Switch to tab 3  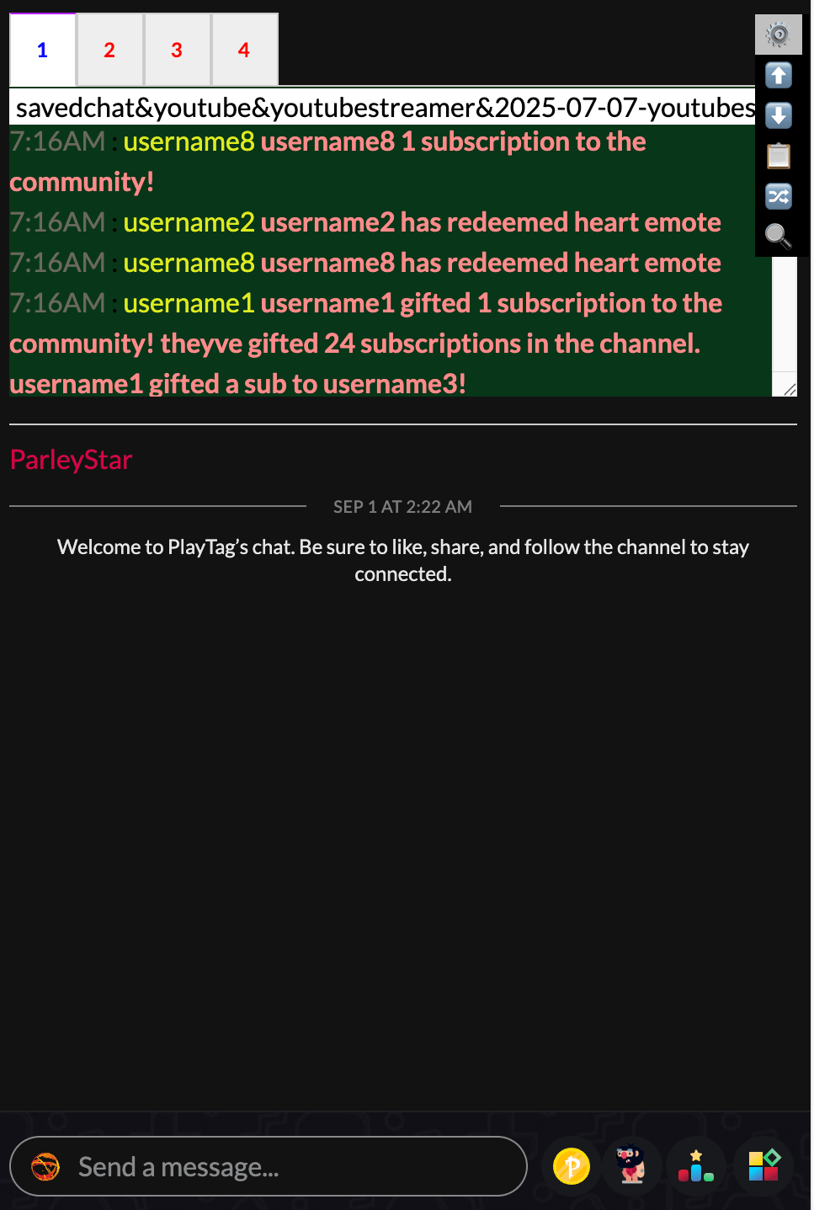[177, 50]
